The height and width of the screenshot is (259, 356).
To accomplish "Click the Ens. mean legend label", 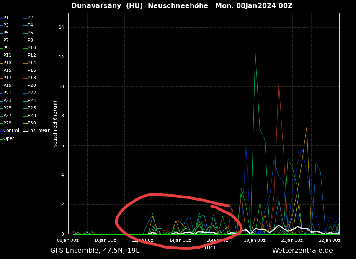I will pos(39,131).
